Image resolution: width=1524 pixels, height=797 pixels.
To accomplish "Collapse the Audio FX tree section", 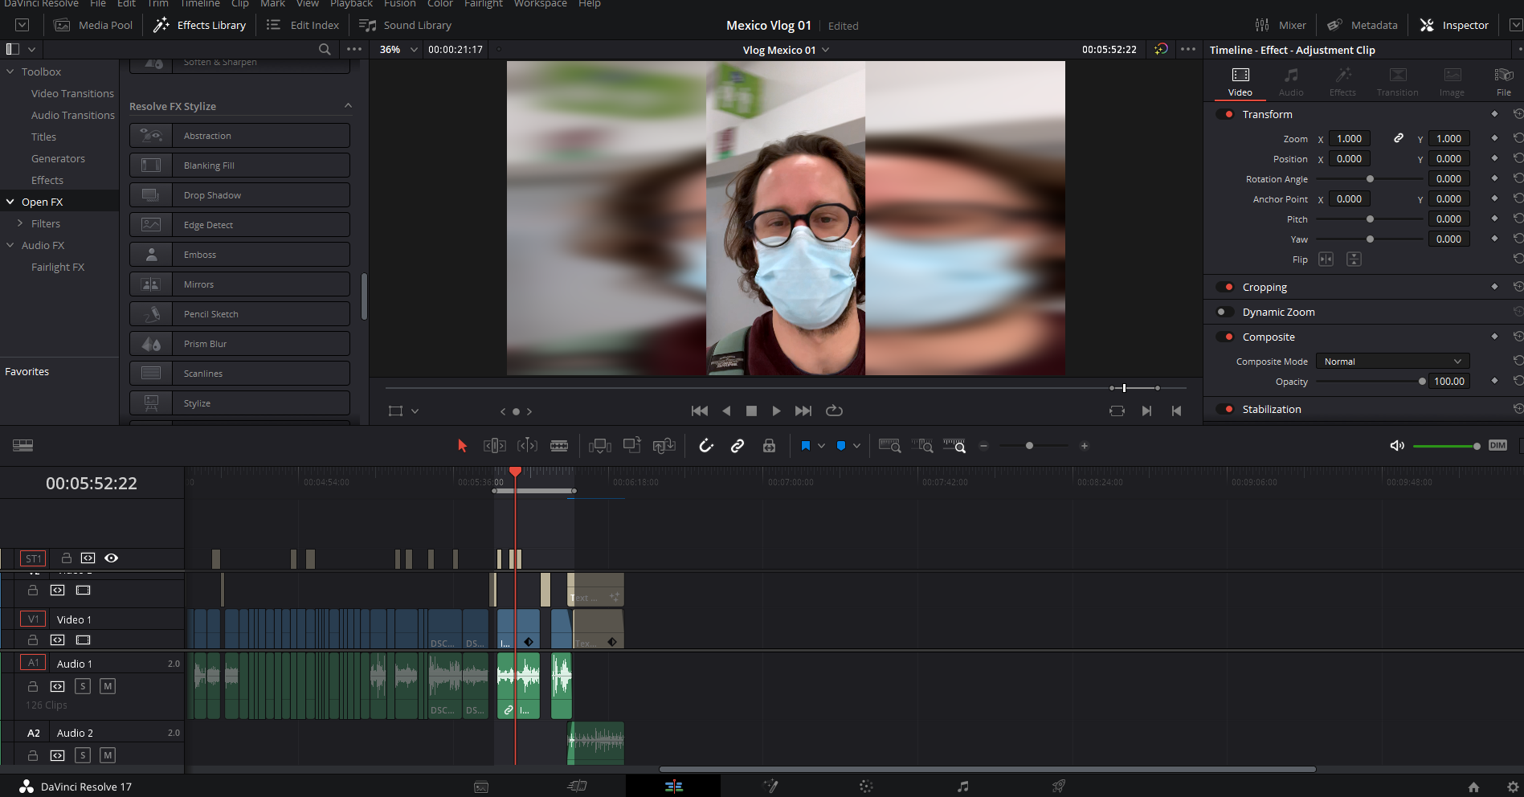I will (x=10, y=245).
